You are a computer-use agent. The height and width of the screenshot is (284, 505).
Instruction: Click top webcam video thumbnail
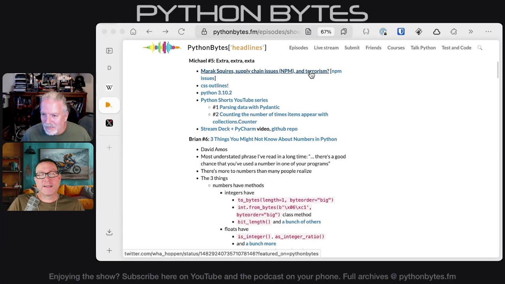tap(48, 107)
